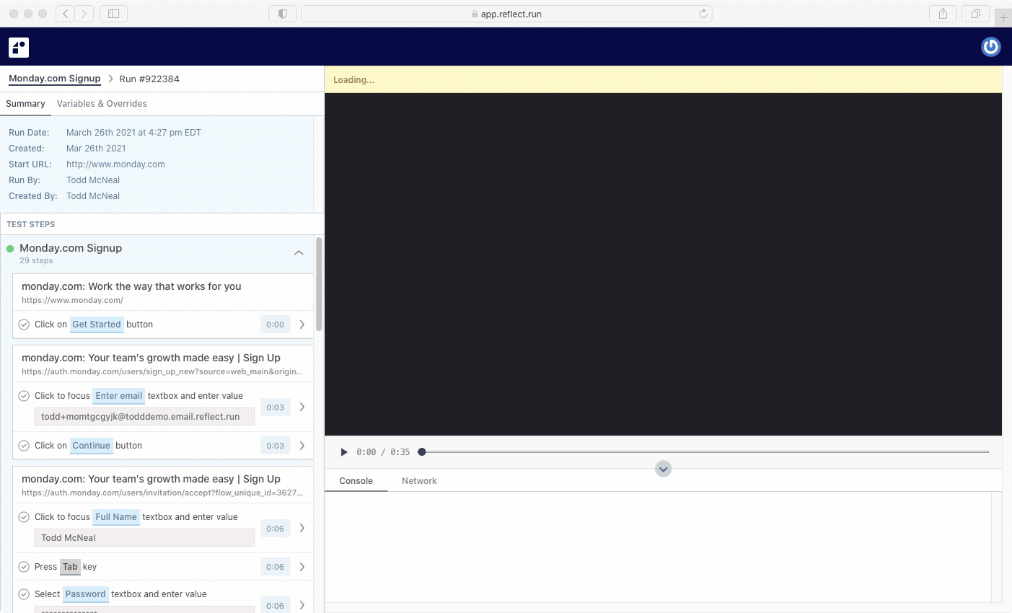Viewport: 1012px width, 613px height.
Task: Open the account power icon menu
Action: point(990,47)
